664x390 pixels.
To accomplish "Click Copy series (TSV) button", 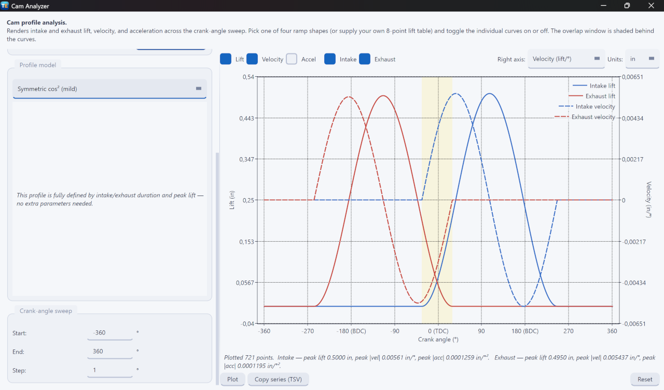I will click(x=279, y=380).
